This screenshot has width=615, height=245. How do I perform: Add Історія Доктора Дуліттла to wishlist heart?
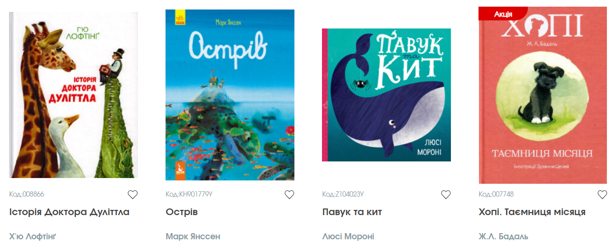click(x=133, y=194)
